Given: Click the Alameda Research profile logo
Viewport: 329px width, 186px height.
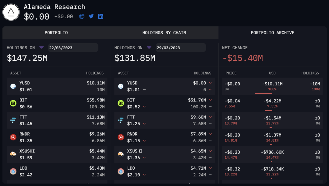Looking at the screenshot, I should pos(11,12).
